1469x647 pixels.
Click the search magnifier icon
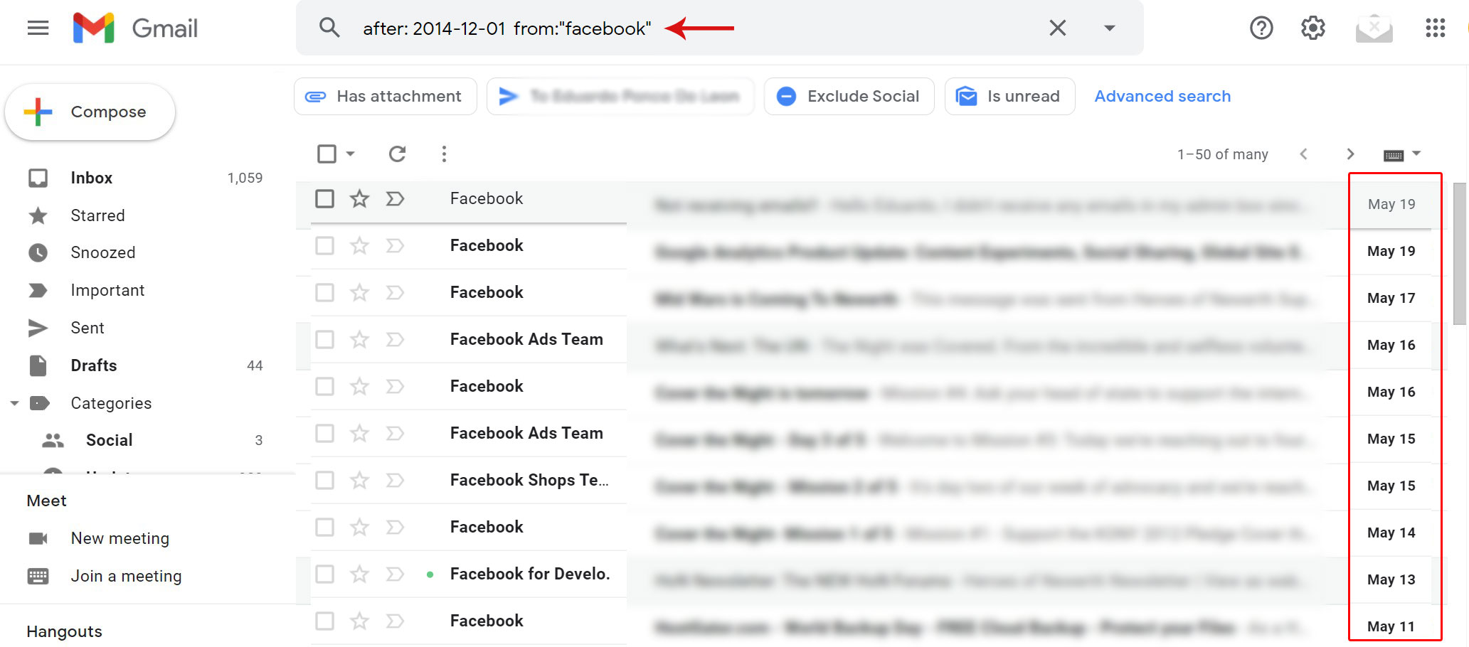pos(329,28)
